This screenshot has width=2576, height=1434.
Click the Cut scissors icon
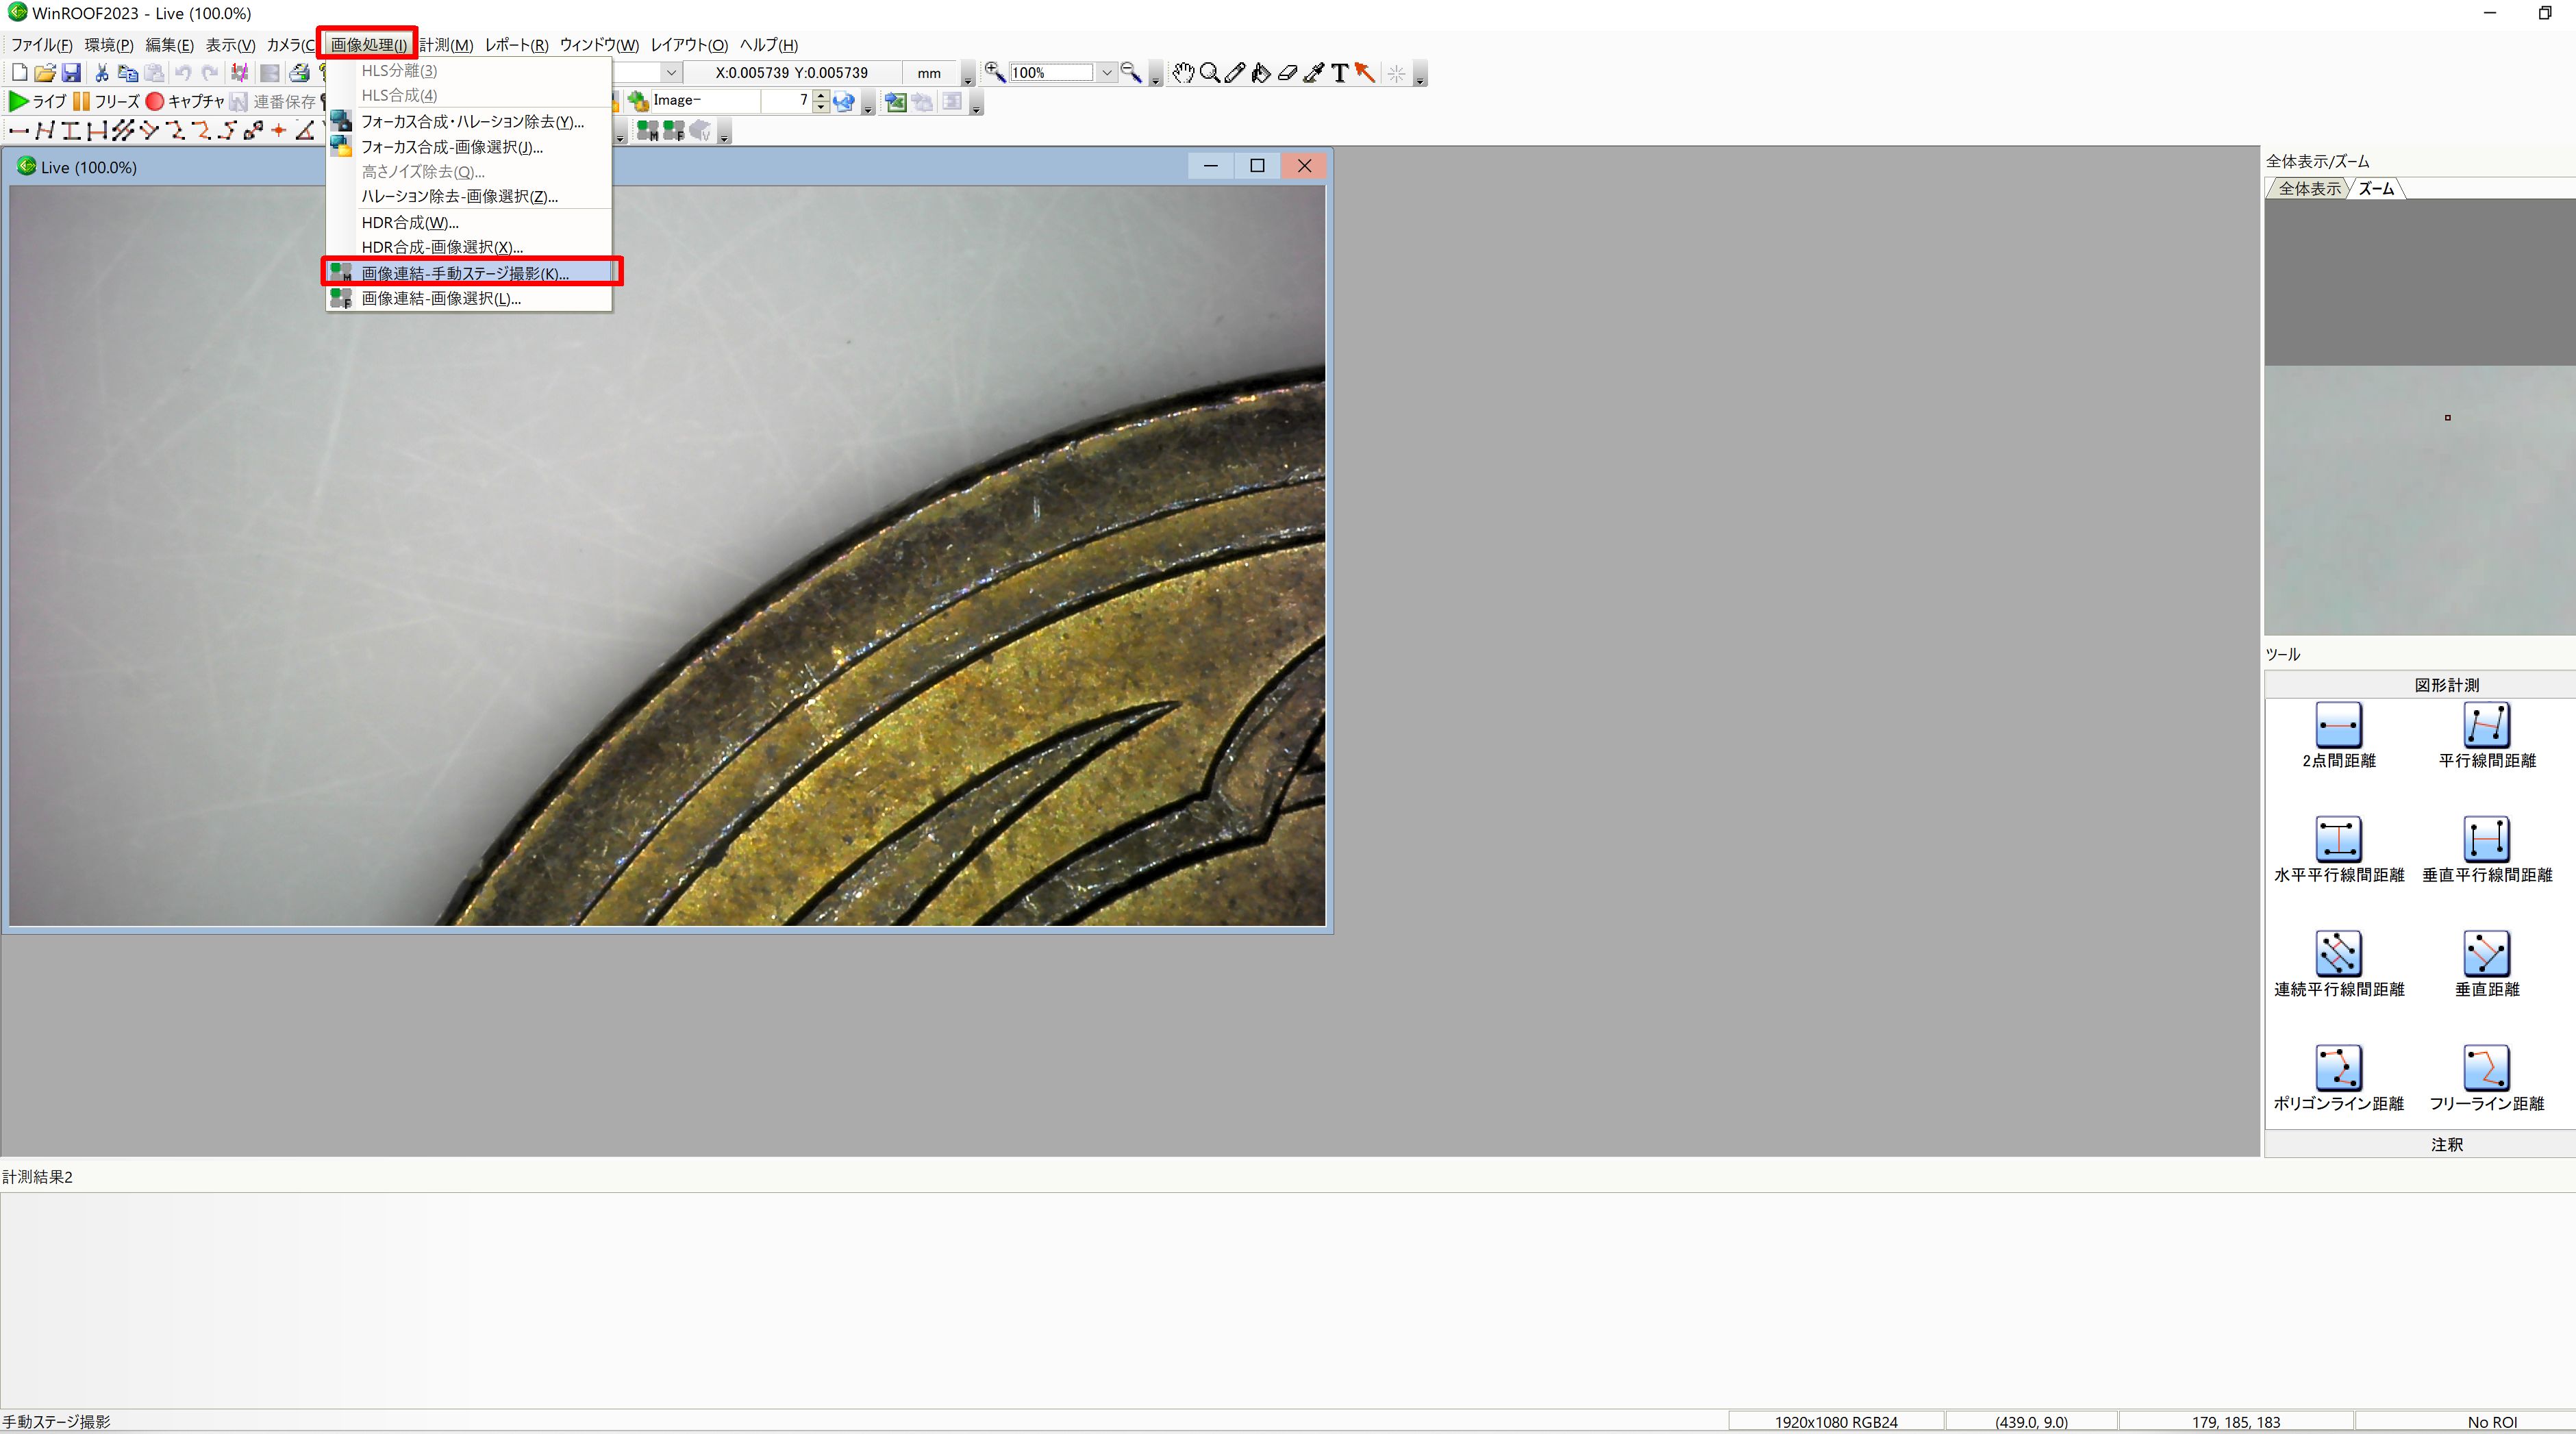pyautogui.click(x=101, y=73)
